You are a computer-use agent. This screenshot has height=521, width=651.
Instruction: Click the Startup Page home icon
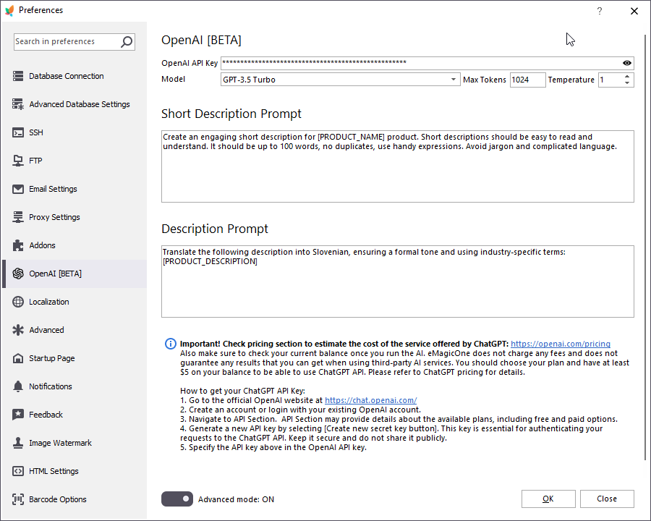[x=18, y=359]
